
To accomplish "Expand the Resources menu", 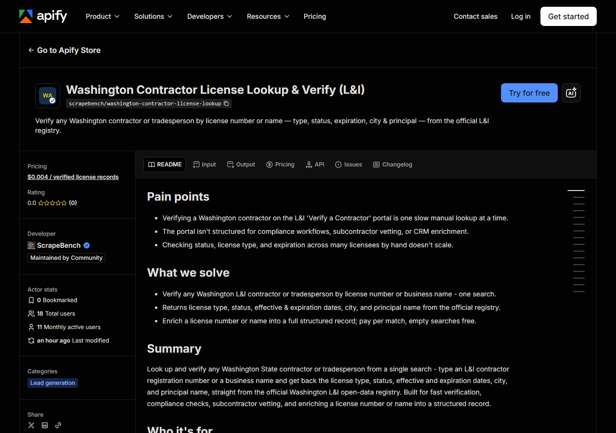I will pos(268,16).
